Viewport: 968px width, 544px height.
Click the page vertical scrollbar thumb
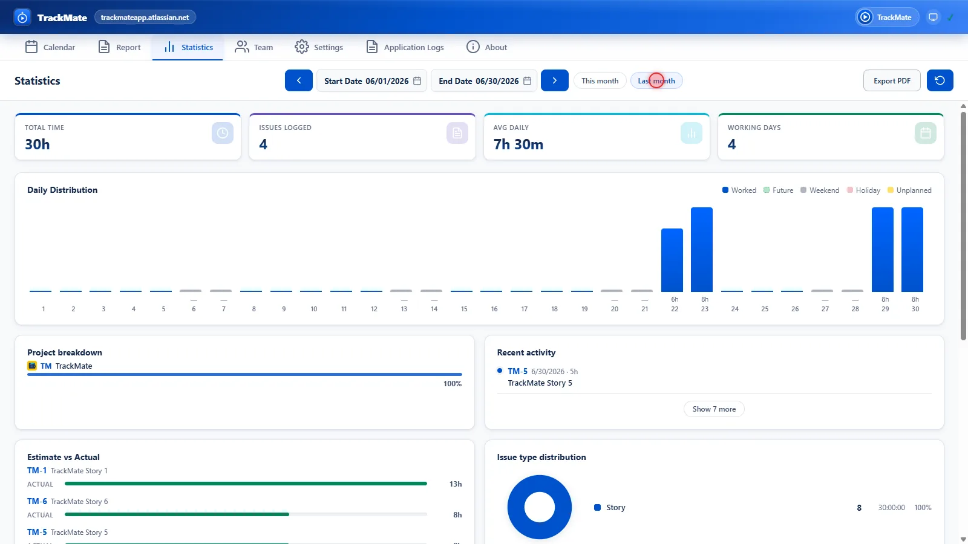[x=963, y=226]
